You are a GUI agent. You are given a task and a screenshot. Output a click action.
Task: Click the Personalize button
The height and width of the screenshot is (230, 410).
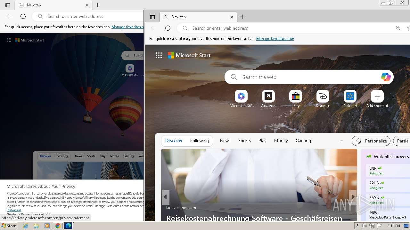pyautogui.click(x=371, y=141)
